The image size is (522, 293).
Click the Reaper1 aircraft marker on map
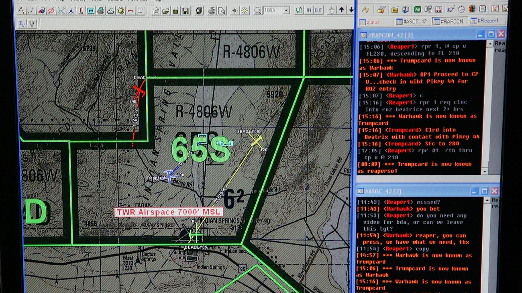tap(170, 177)
